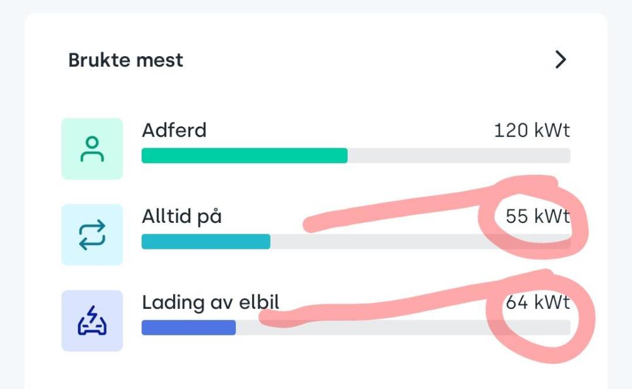Tap the 55 kWt usage value
Screen dimensions: 632x389
pos(538,216)
